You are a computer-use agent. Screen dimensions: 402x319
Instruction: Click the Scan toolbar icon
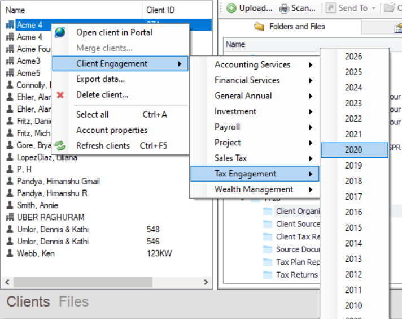[x=283, y=8]
